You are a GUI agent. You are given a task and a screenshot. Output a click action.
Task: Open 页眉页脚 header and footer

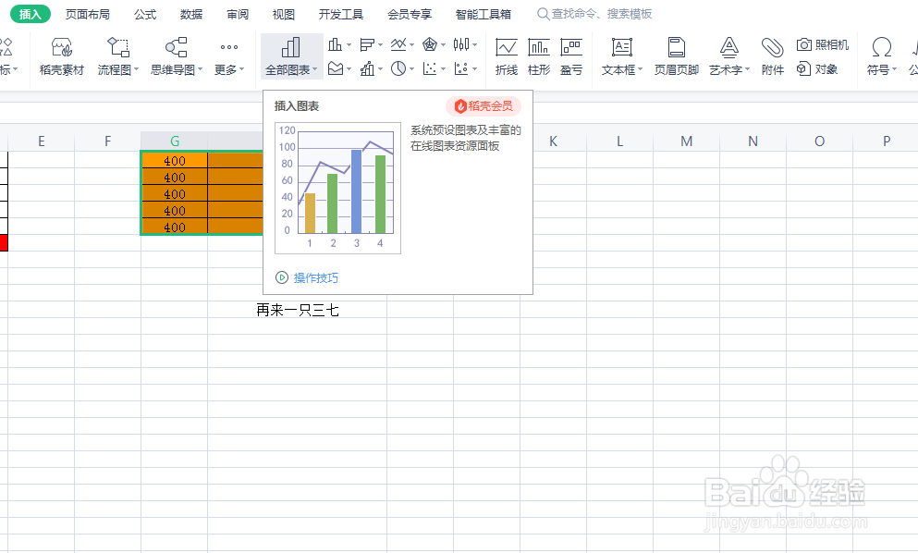tap(676, 56)
